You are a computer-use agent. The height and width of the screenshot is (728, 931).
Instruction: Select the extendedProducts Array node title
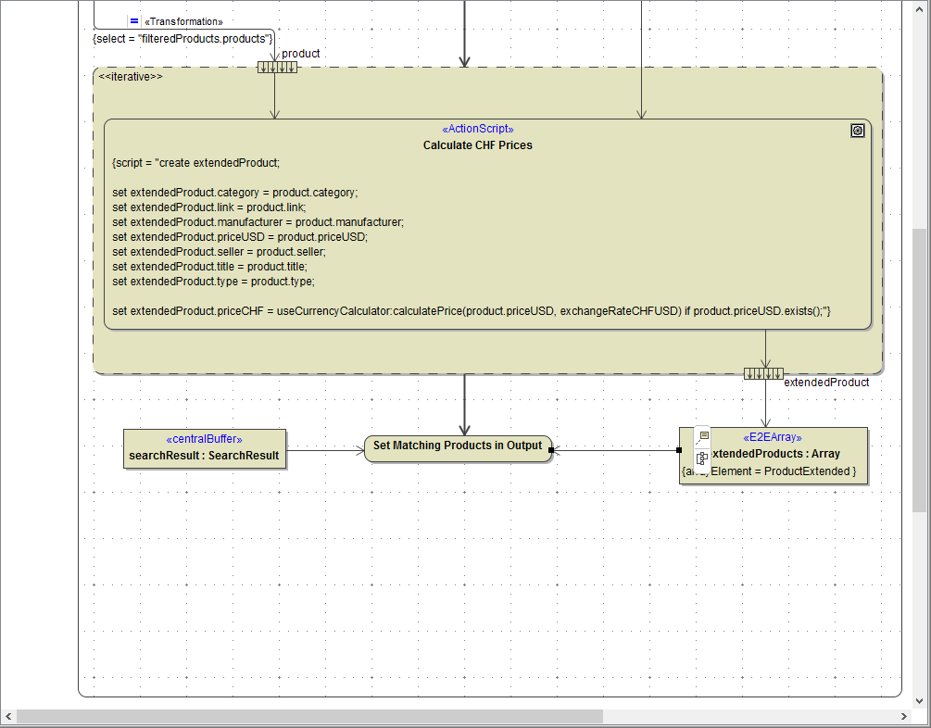(778, 454)
